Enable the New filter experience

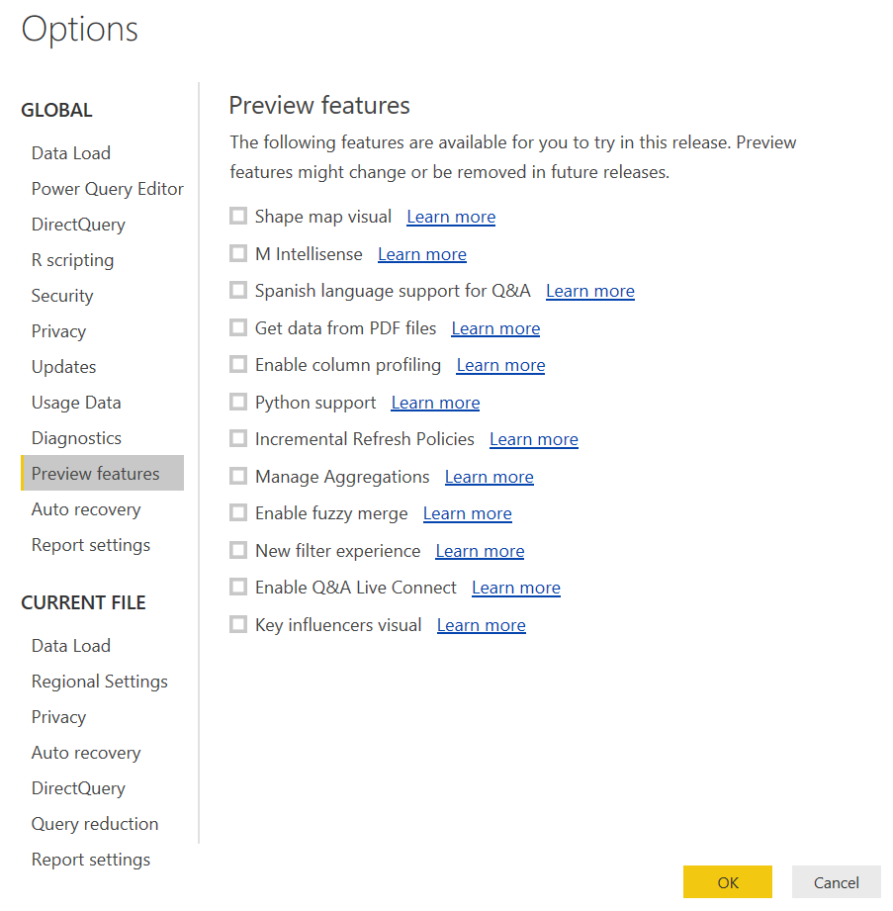(238, 549)
